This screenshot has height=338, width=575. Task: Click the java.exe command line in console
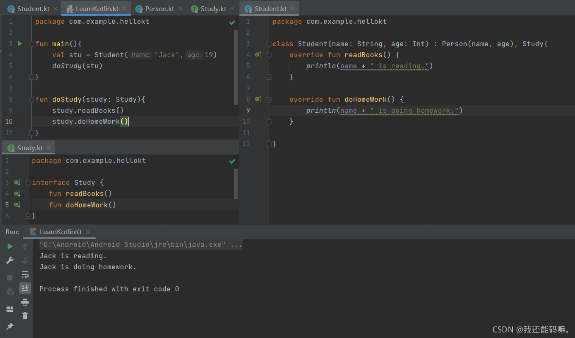click(141, 245)
